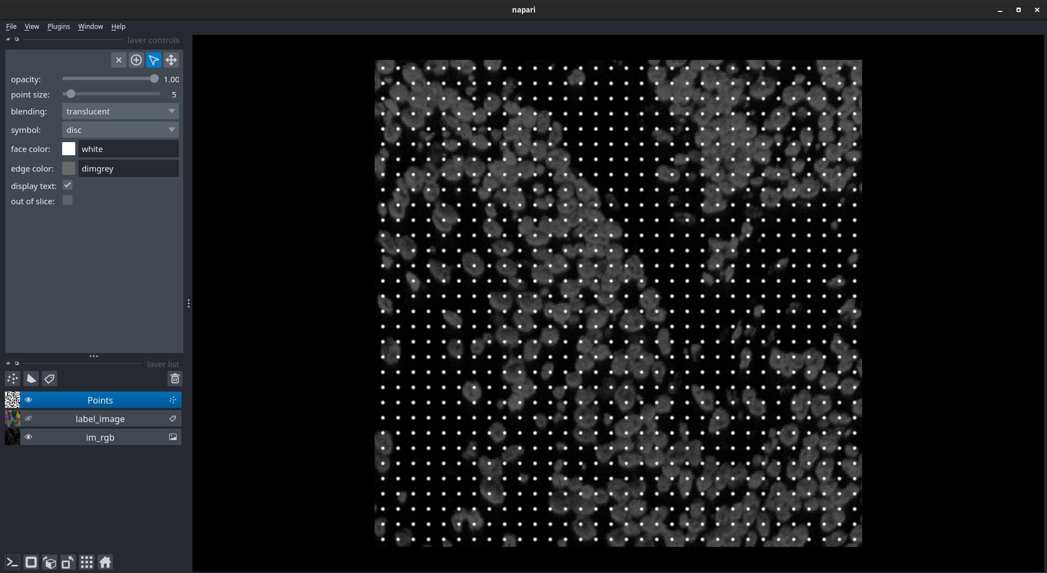Activate the add points tool
This screenshot has width=1047, height=573.
tap(136, 60)
